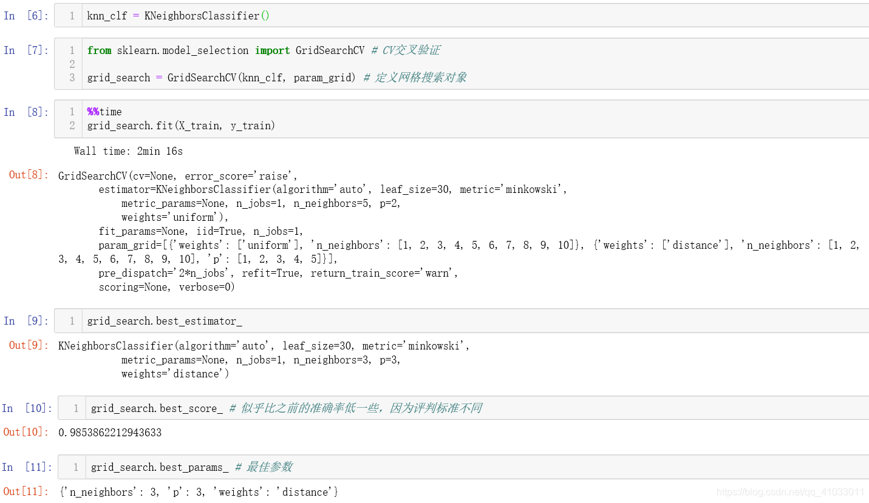The height and width of the screenshot is (503, 869).
Task: Click line number 3 in cell 7
Action: click(x=72, y=78)
